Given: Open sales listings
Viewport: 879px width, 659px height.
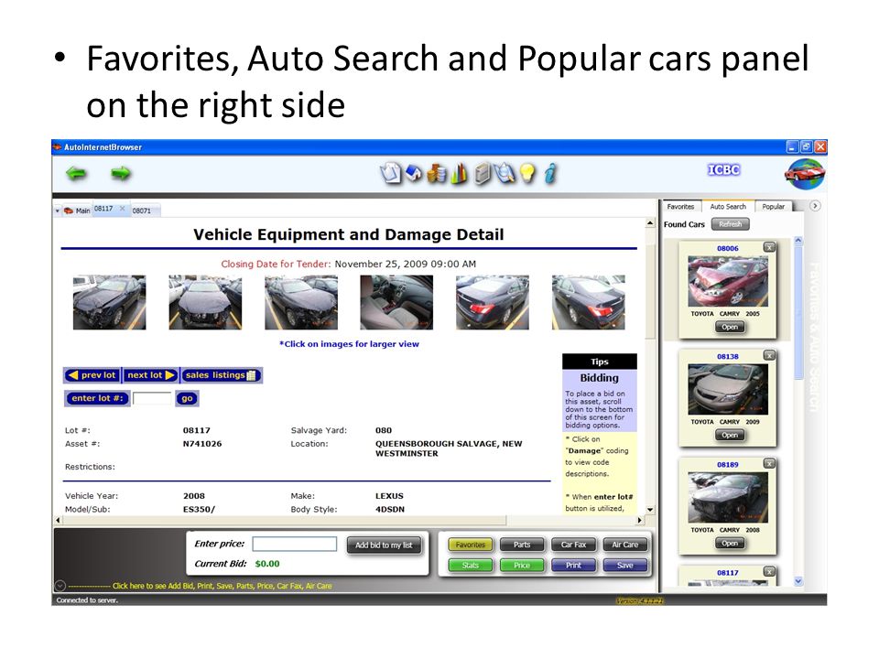Looking at the screenshot, I should (x=221, y=375).
